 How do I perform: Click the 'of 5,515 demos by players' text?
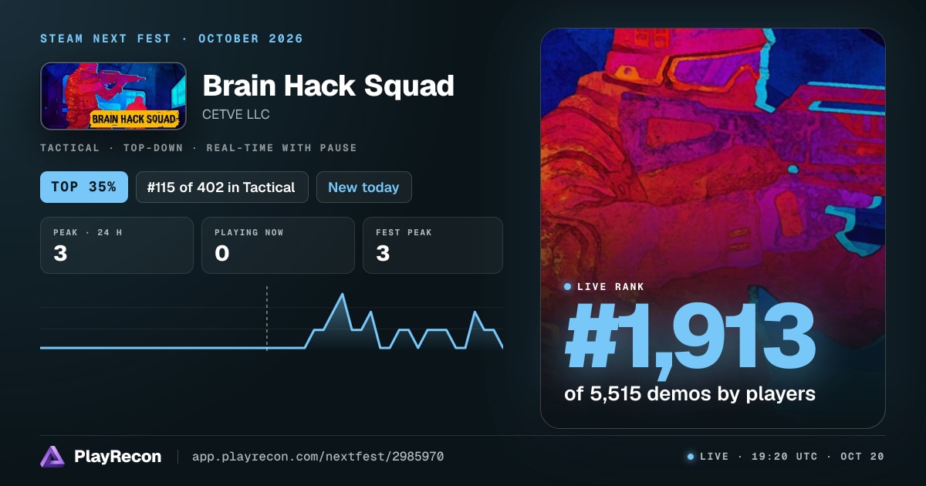click(690, 393)
